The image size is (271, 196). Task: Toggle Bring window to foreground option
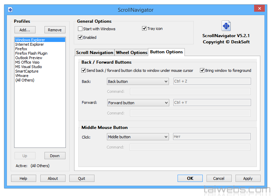point(202,70)
